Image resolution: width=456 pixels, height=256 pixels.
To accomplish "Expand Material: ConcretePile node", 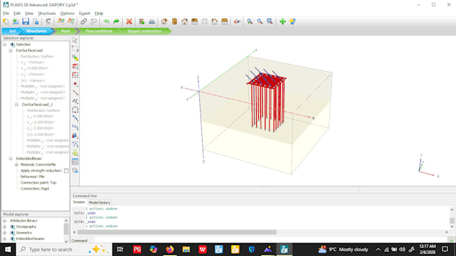I will [17, 164].
